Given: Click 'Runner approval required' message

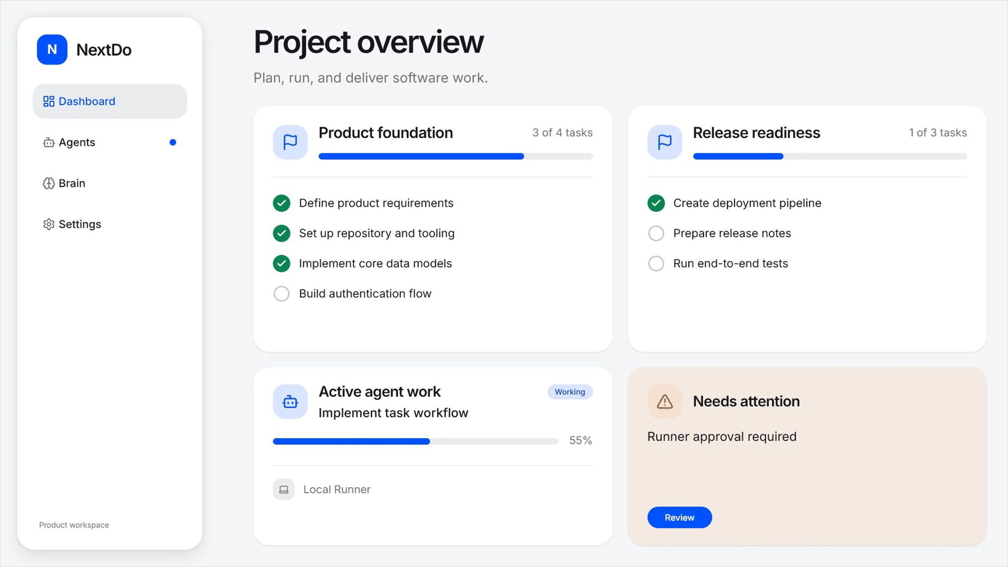Looking at the screenshot, I should (x=722, y=437).
